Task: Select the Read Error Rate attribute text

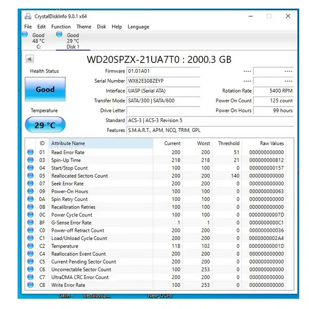Action: 68,153
